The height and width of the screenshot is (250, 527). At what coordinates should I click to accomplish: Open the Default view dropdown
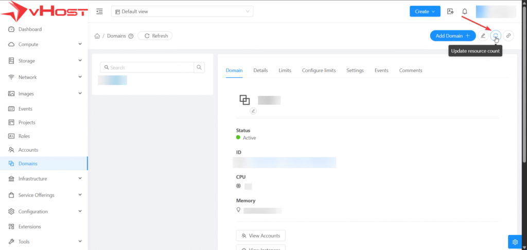tap(182, 11)
